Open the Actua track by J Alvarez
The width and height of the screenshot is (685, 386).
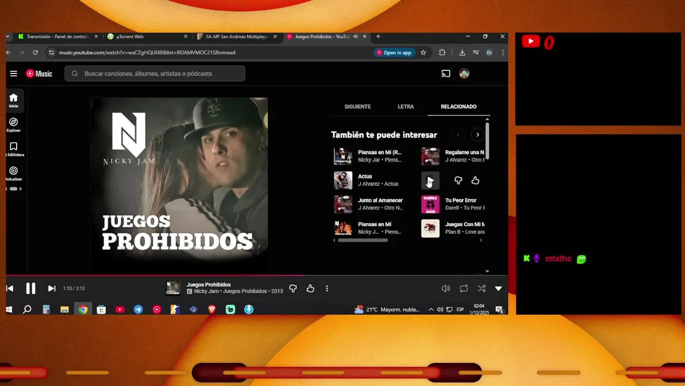click(365, 176)
